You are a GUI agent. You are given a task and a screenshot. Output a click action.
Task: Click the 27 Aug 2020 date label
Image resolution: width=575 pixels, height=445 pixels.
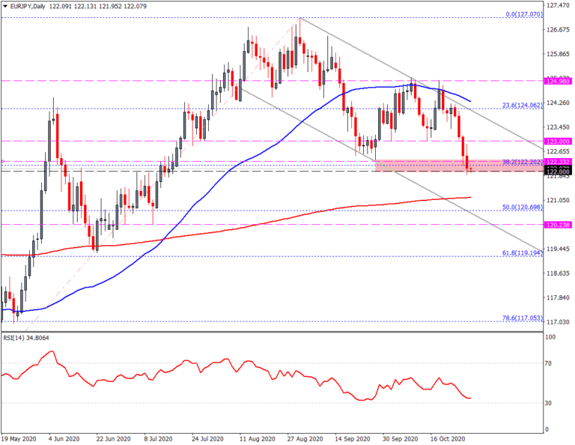[x=305, y=439]
